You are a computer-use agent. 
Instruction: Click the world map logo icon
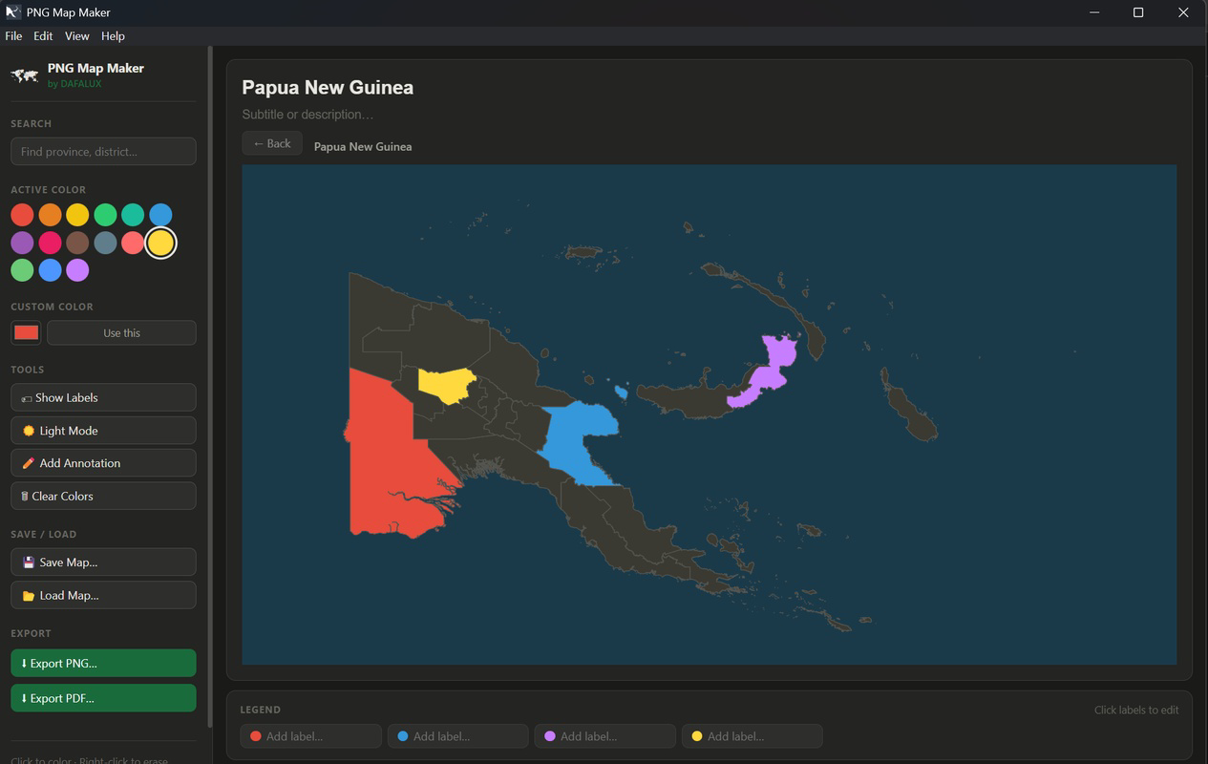[25, 75]
